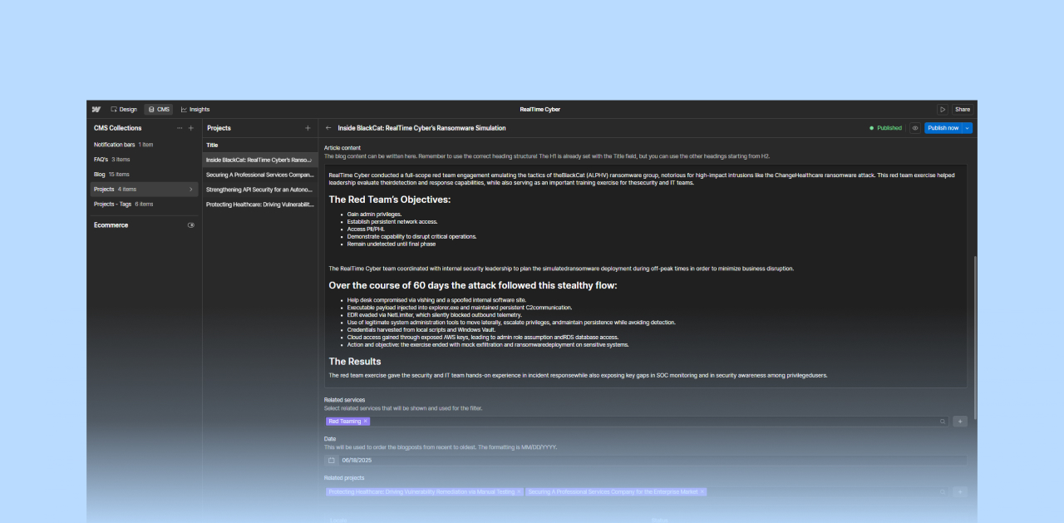Screen dimensions: 1064x523
Task: Add a new Projects item
Action: tap(308, 128)
